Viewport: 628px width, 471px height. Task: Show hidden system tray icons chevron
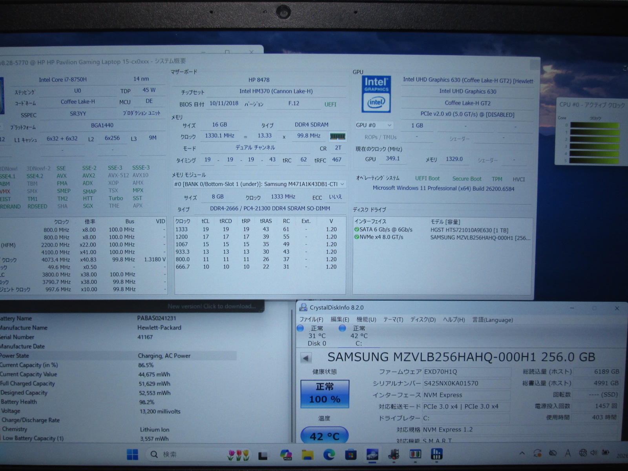tap(522, 453)
